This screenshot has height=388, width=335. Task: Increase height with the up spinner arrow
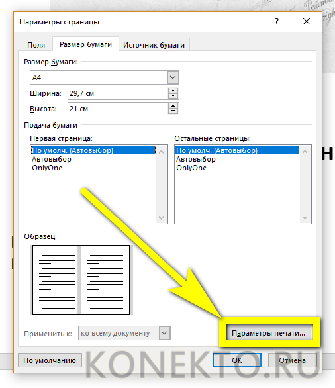[x=173, y=106]
